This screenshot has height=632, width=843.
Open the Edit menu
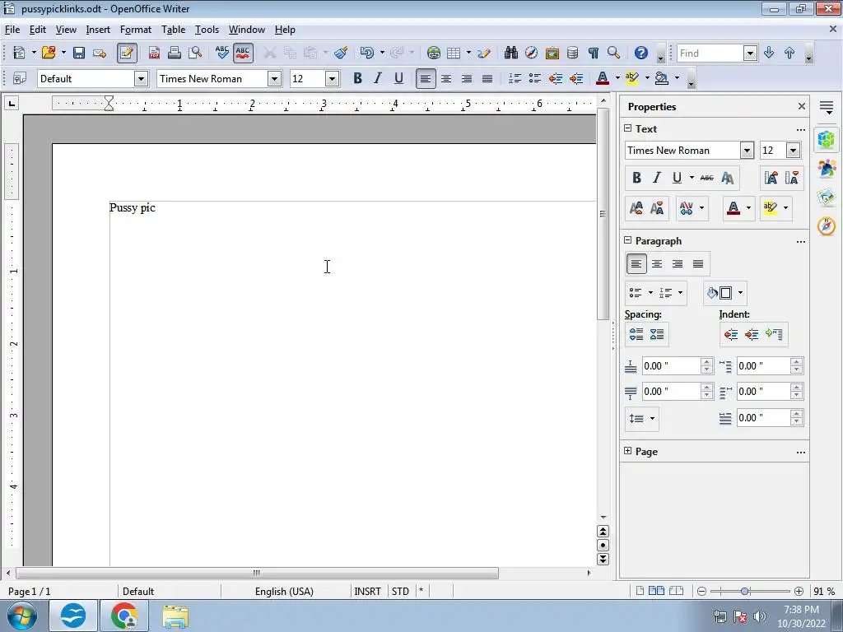(x=37, y=30)
